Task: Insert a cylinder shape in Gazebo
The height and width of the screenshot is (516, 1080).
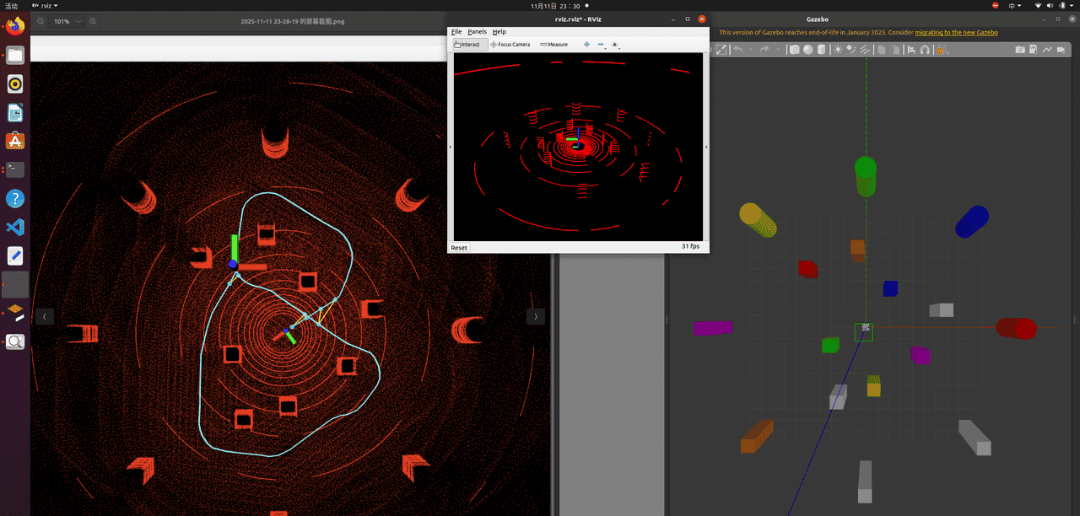Action: (821, 50)
